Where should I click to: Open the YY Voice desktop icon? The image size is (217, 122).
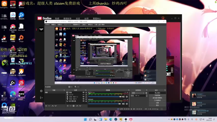[x=13, y=38]
